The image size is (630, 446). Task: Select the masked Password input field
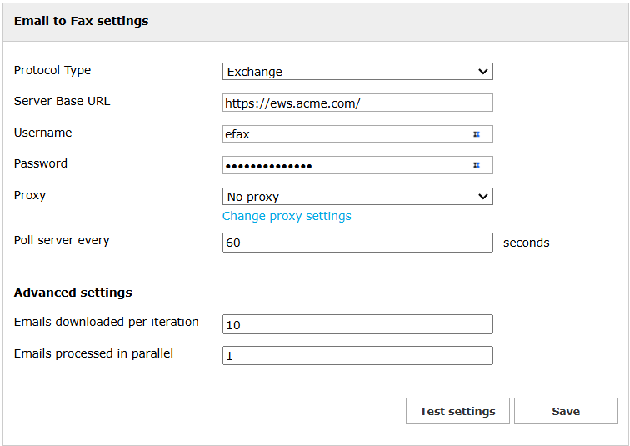click(x=346, y=165)
